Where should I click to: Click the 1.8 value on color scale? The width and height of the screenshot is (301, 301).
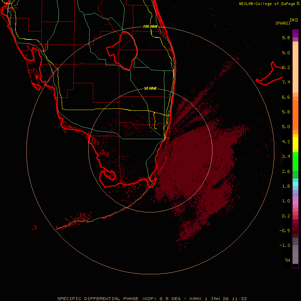coord(286,186)
